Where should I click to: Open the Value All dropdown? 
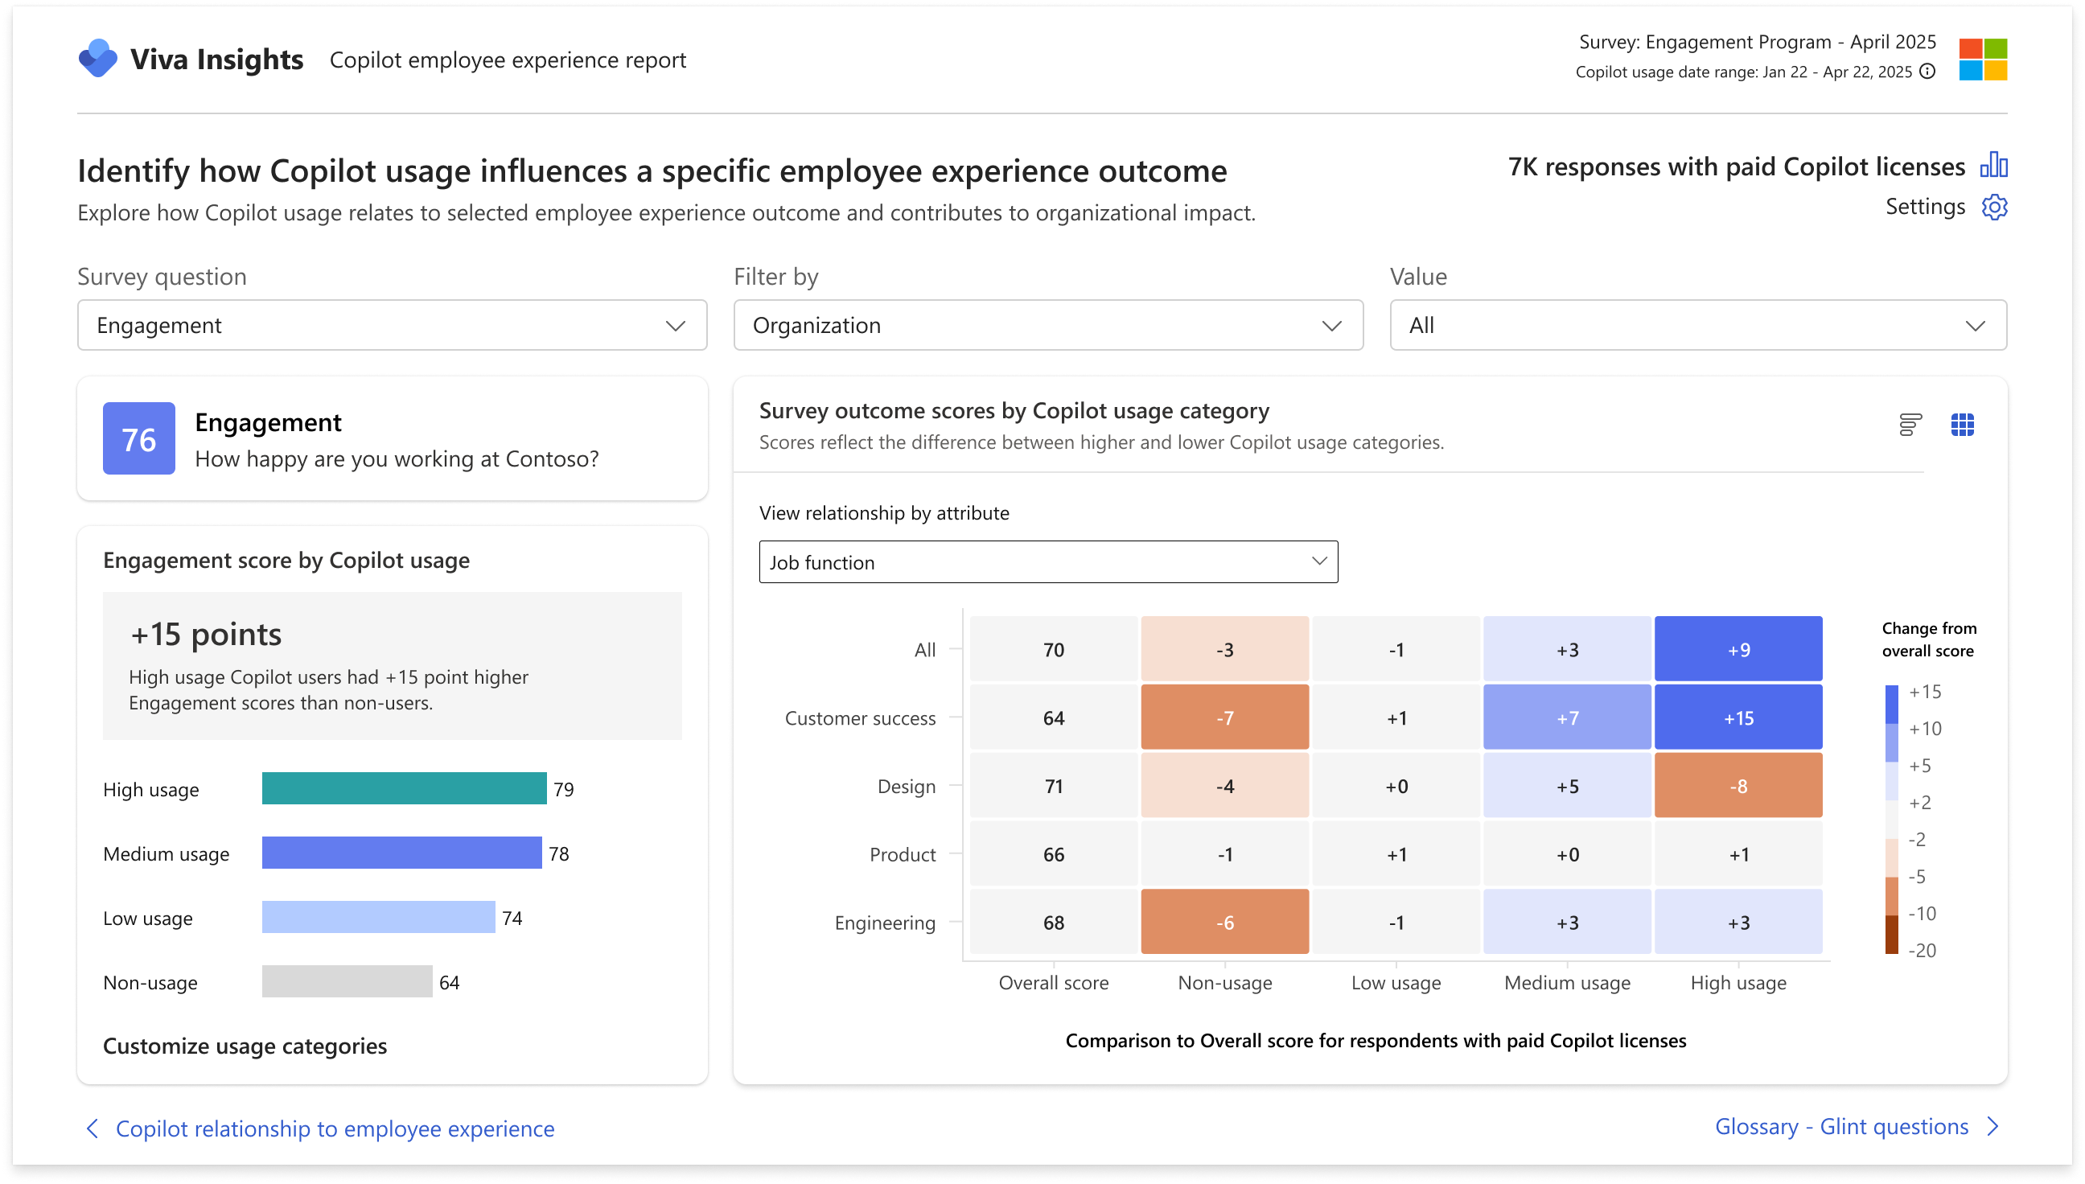pyautogui.click(x=1698, y=325)
